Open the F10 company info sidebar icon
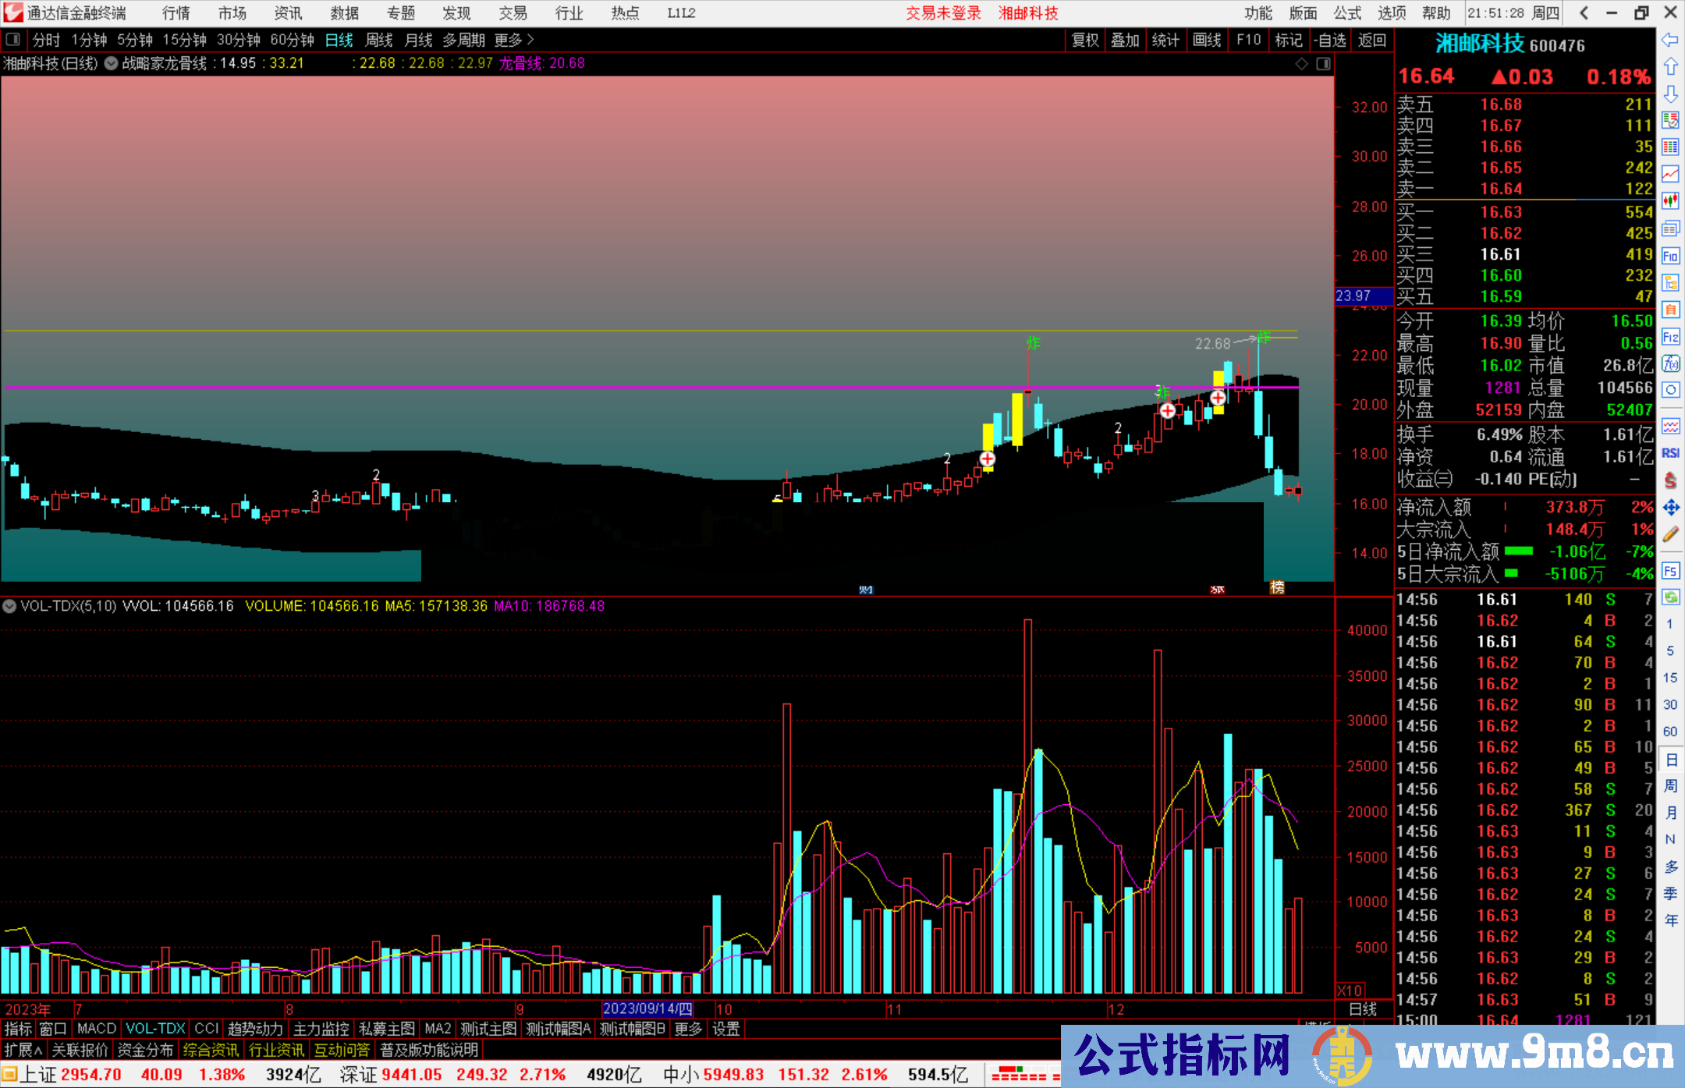This screenshot has width=1685, height=1088. coord(1670,256)
